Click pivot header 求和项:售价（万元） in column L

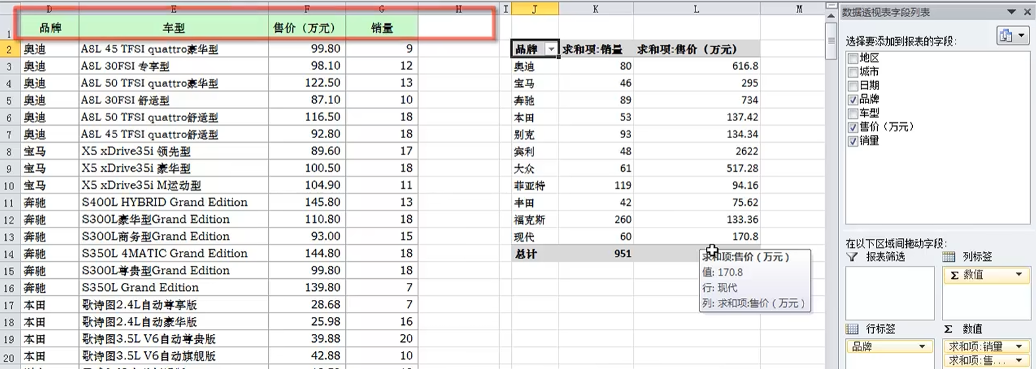697,49
